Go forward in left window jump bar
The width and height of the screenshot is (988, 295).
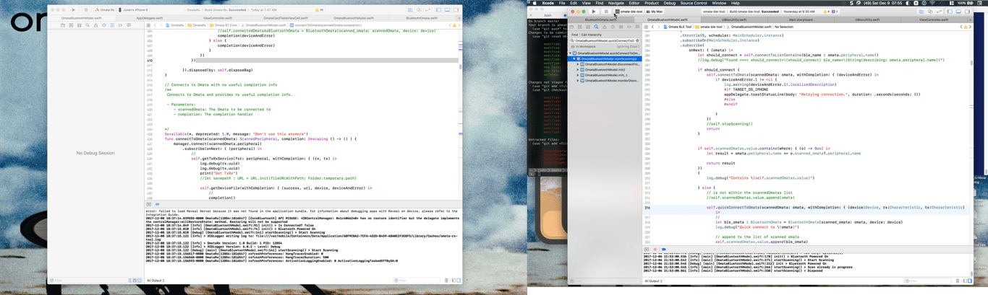tap(161, 25)
